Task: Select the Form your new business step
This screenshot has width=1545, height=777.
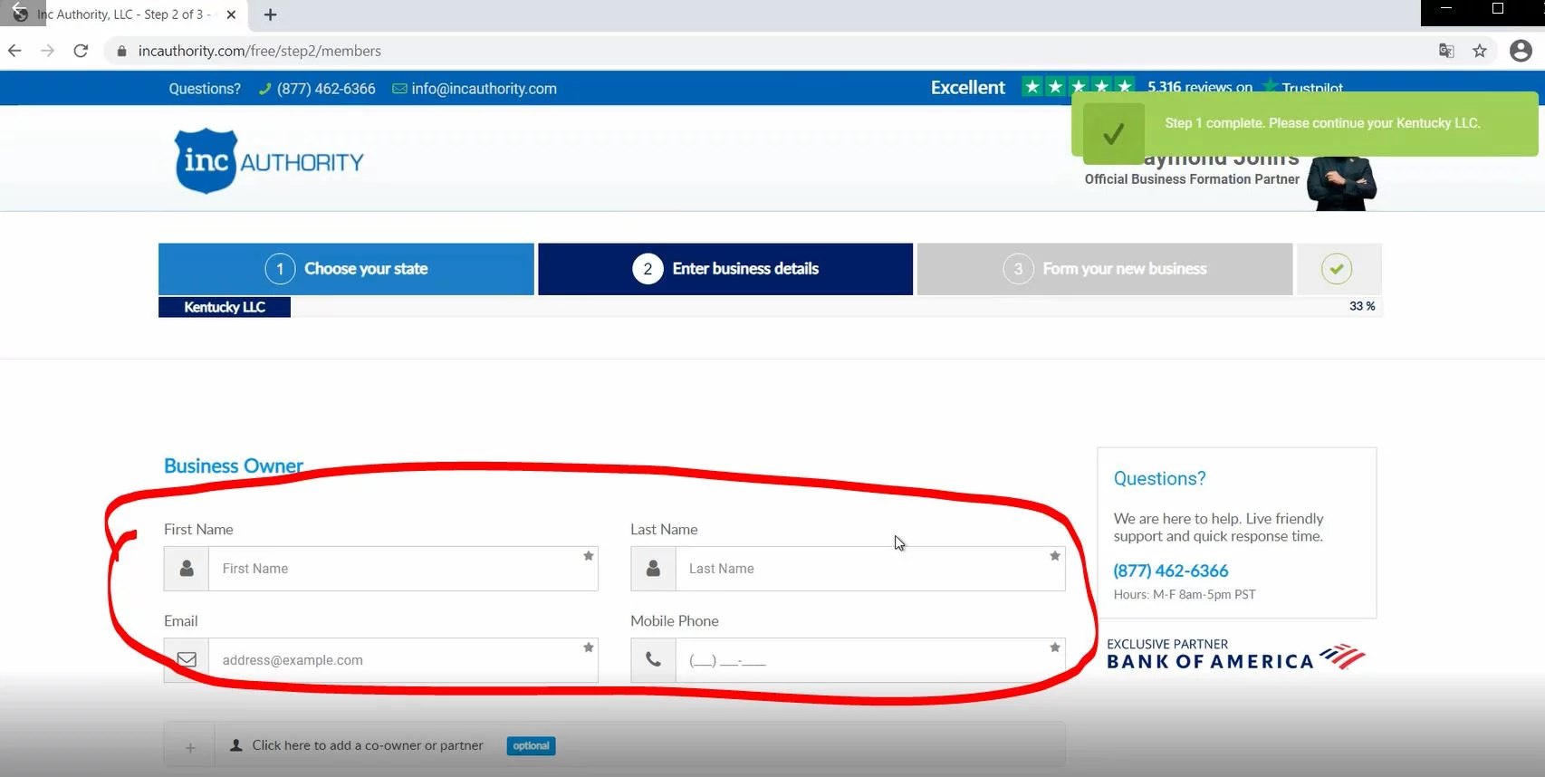Action: click(x=1104, y=269)
